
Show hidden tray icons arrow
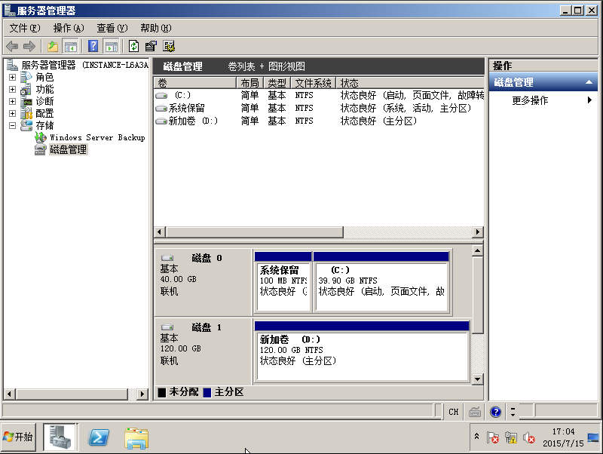477,436
